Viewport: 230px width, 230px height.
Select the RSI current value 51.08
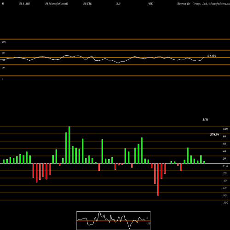[x=212, y=56]
